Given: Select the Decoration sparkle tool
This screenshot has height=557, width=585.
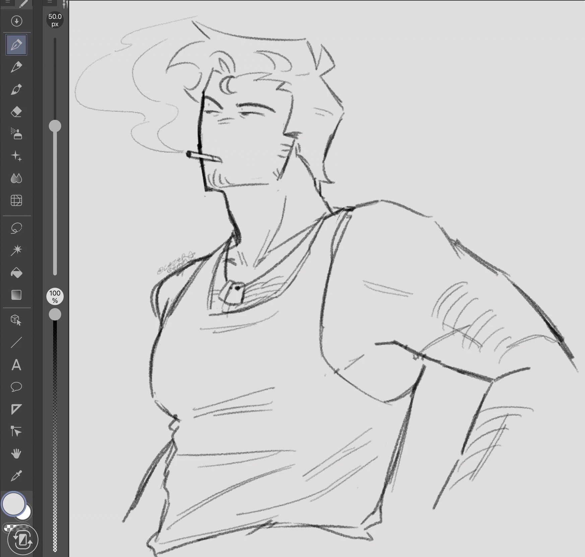Looking at the screenshot, I should (16, 156).
